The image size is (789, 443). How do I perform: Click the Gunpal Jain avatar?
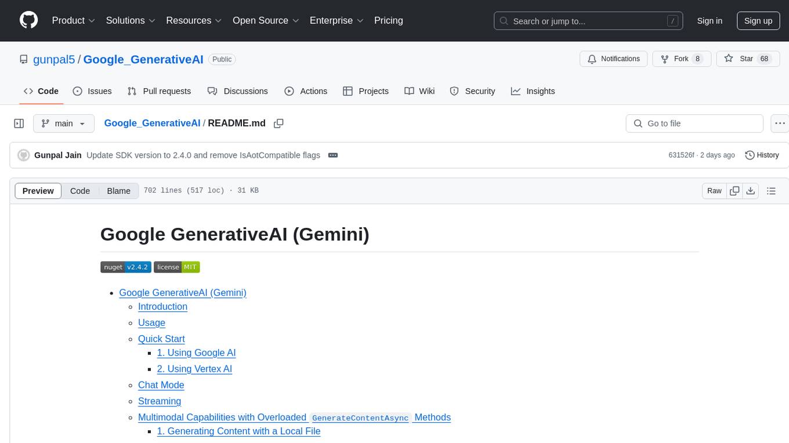(24, 155)
